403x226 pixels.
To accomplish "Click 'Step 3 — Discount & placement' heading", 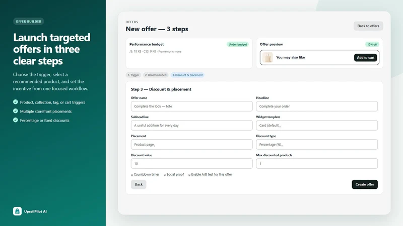I will click(161, 89).
